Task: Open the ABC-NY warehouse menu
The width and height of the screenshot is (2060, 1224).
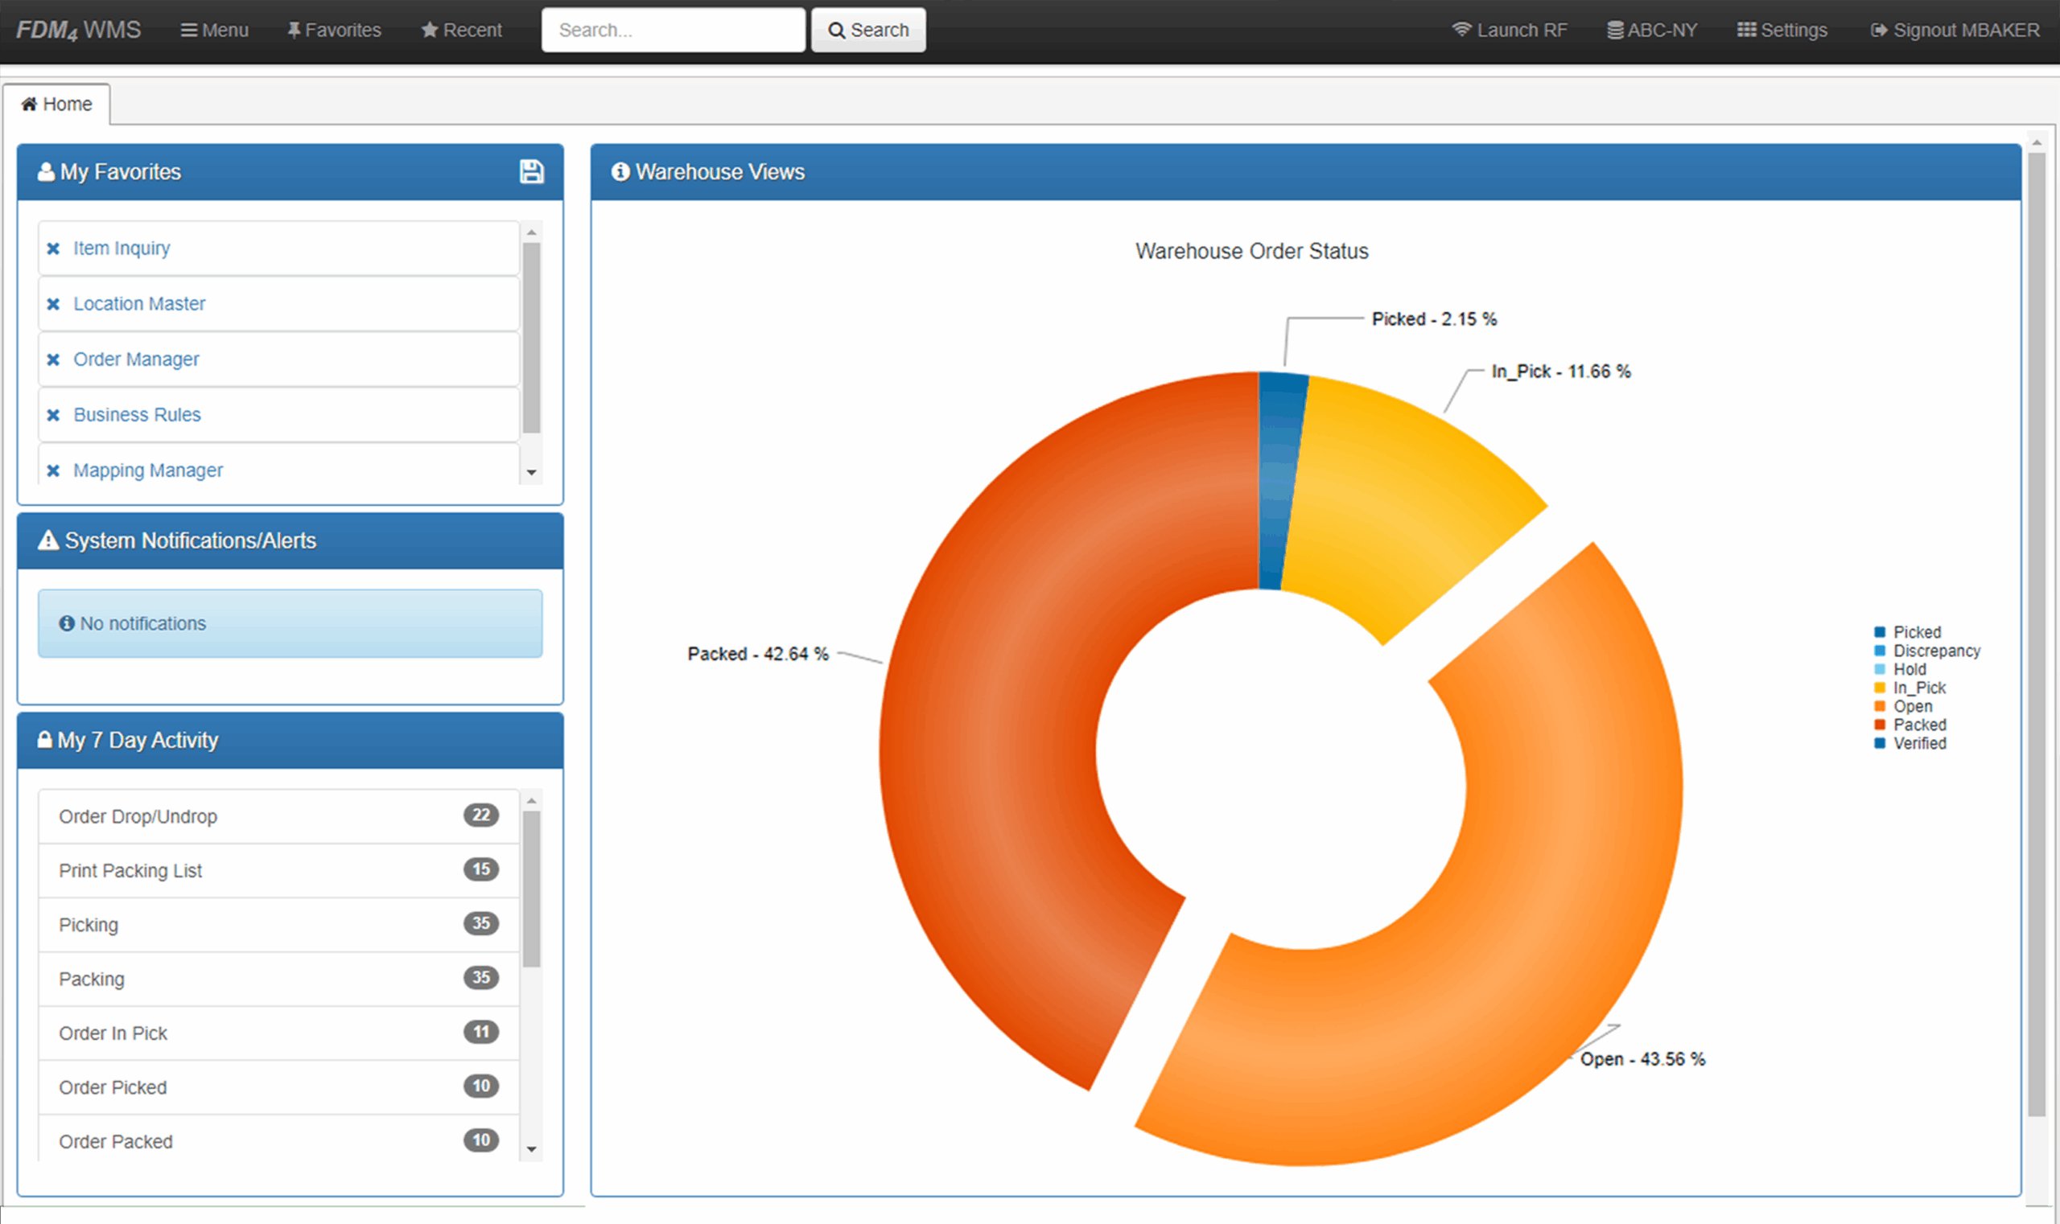Action: tap(1651, 30)
